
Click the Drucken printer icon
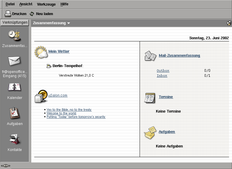[x=8, y=14]
